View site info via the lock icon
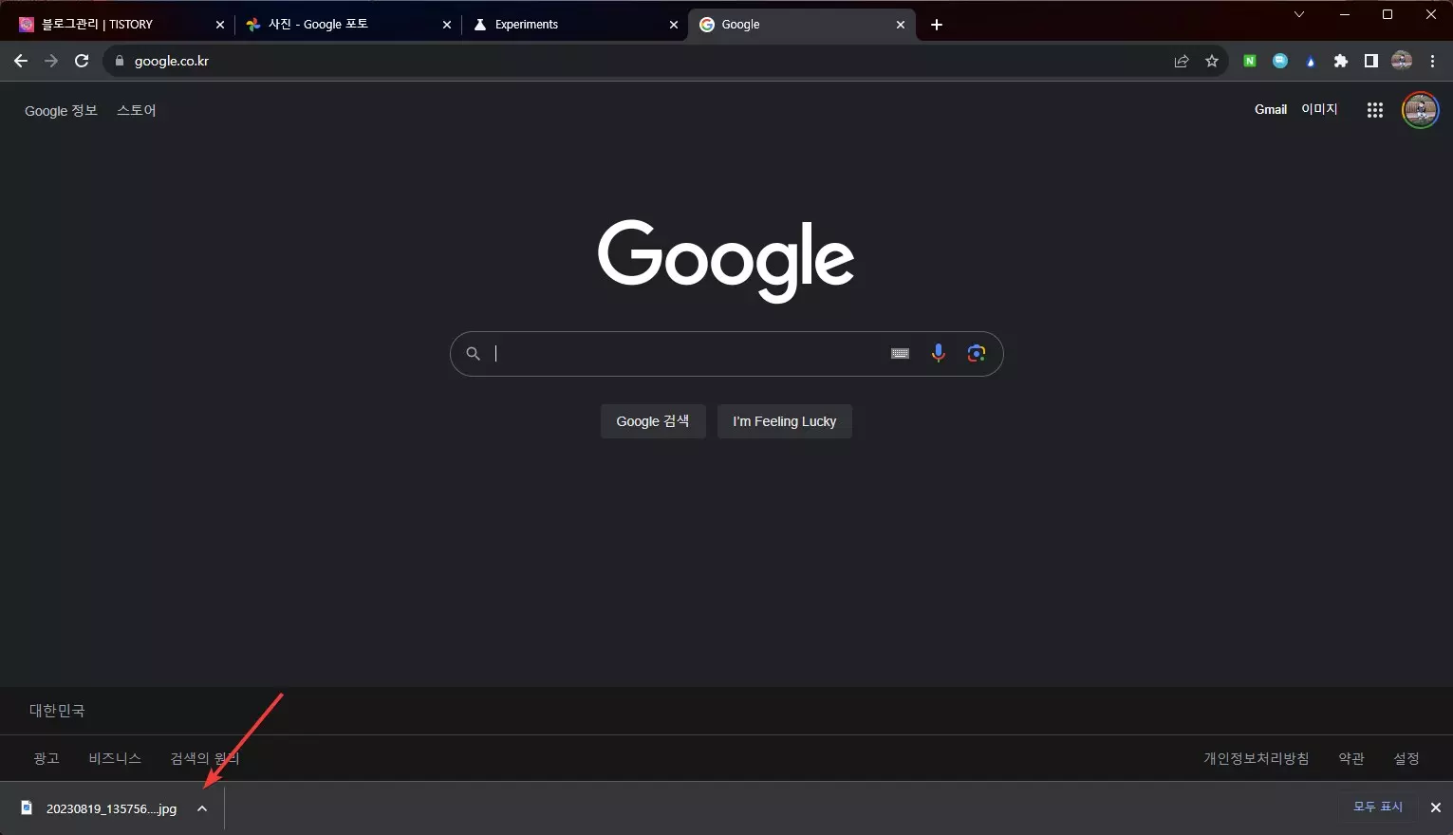This screenshot has width=1453, height=835. pyautogui.click(x=120, y=61)
